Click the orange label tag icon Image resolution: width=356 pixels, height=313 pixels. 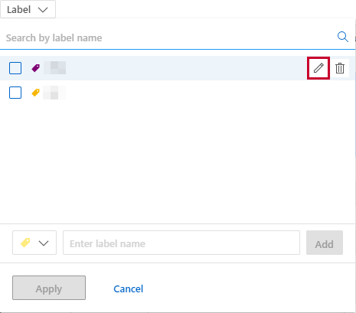tap(36, 93)
